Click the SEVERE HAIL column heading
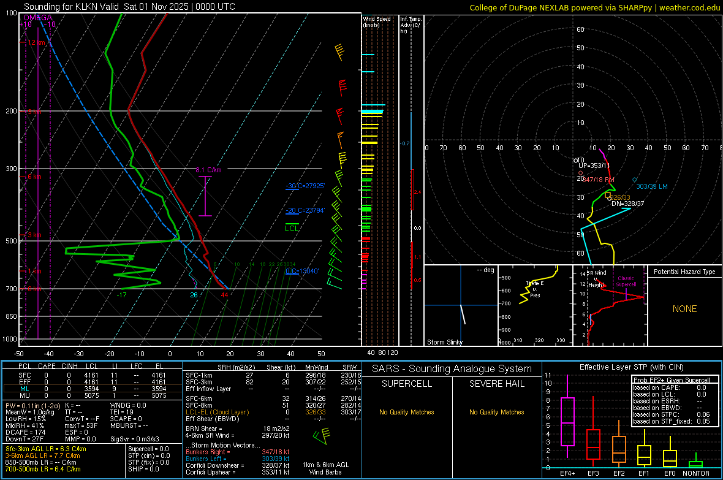723x480 pixels. (496, 384)
